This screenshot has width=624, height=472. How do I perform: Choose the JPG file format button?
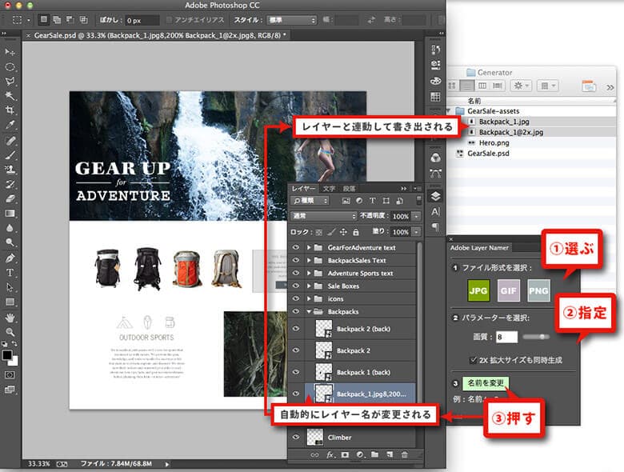[x=478, y=290]
